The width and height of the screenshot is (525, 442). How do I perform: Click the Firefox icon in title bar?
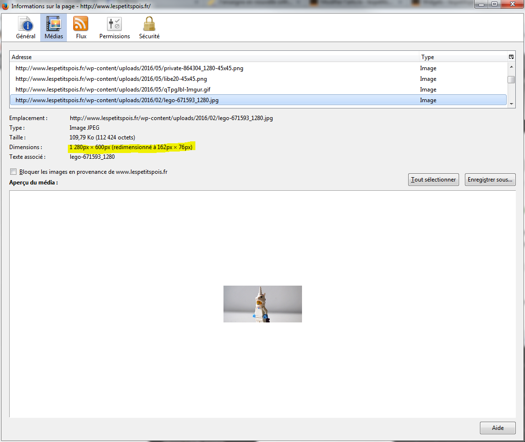click(5, 6)
